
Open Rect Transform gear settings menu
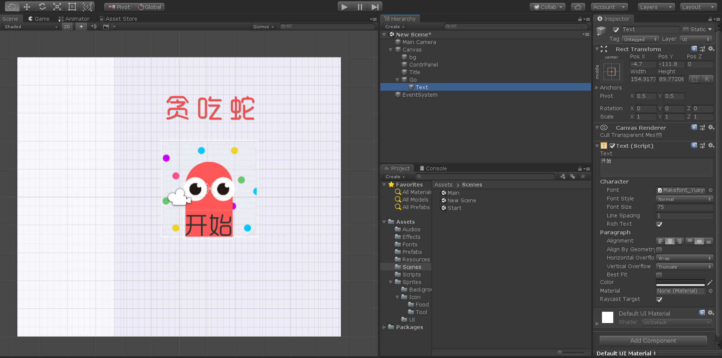pos(711,49)
